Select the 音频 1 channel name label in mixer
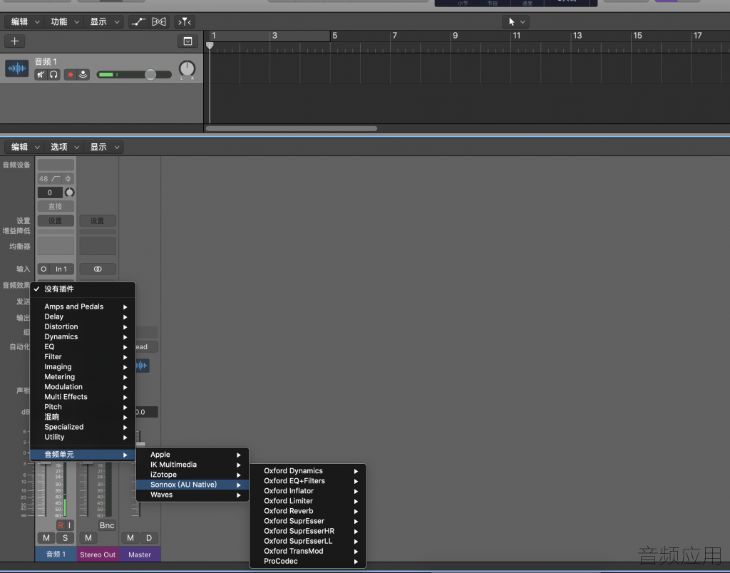Image resolution: width=730 pixels, height=573 pixels. coord(56,554)
